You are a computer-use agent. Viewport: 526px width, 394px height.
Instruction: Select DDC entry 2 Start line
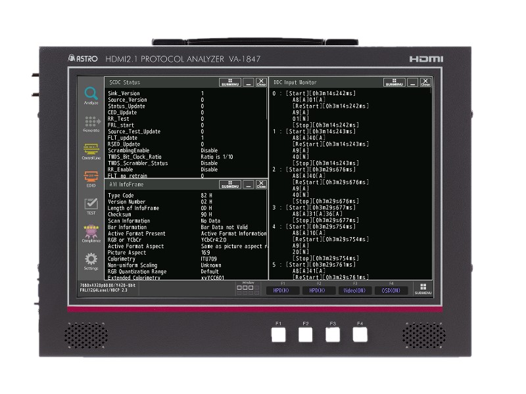click(x=314, y=169)
